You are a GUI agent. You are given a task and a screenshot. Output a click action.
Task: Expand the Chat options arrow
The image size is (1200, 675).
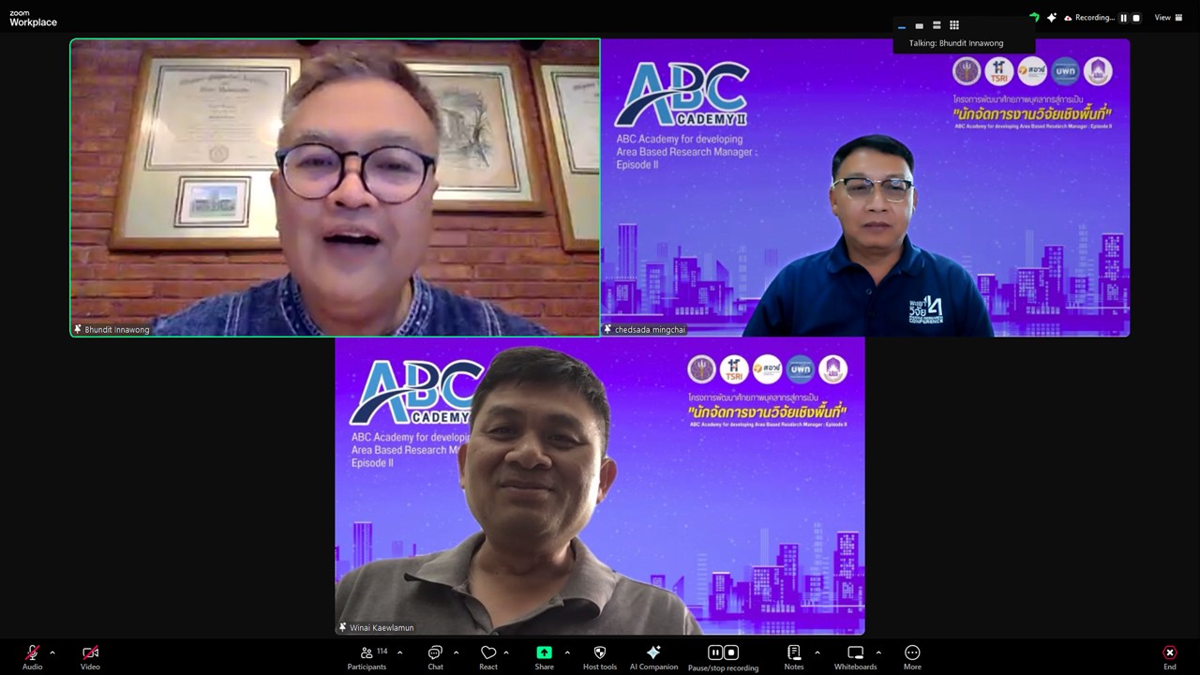(x=456, y=652)
